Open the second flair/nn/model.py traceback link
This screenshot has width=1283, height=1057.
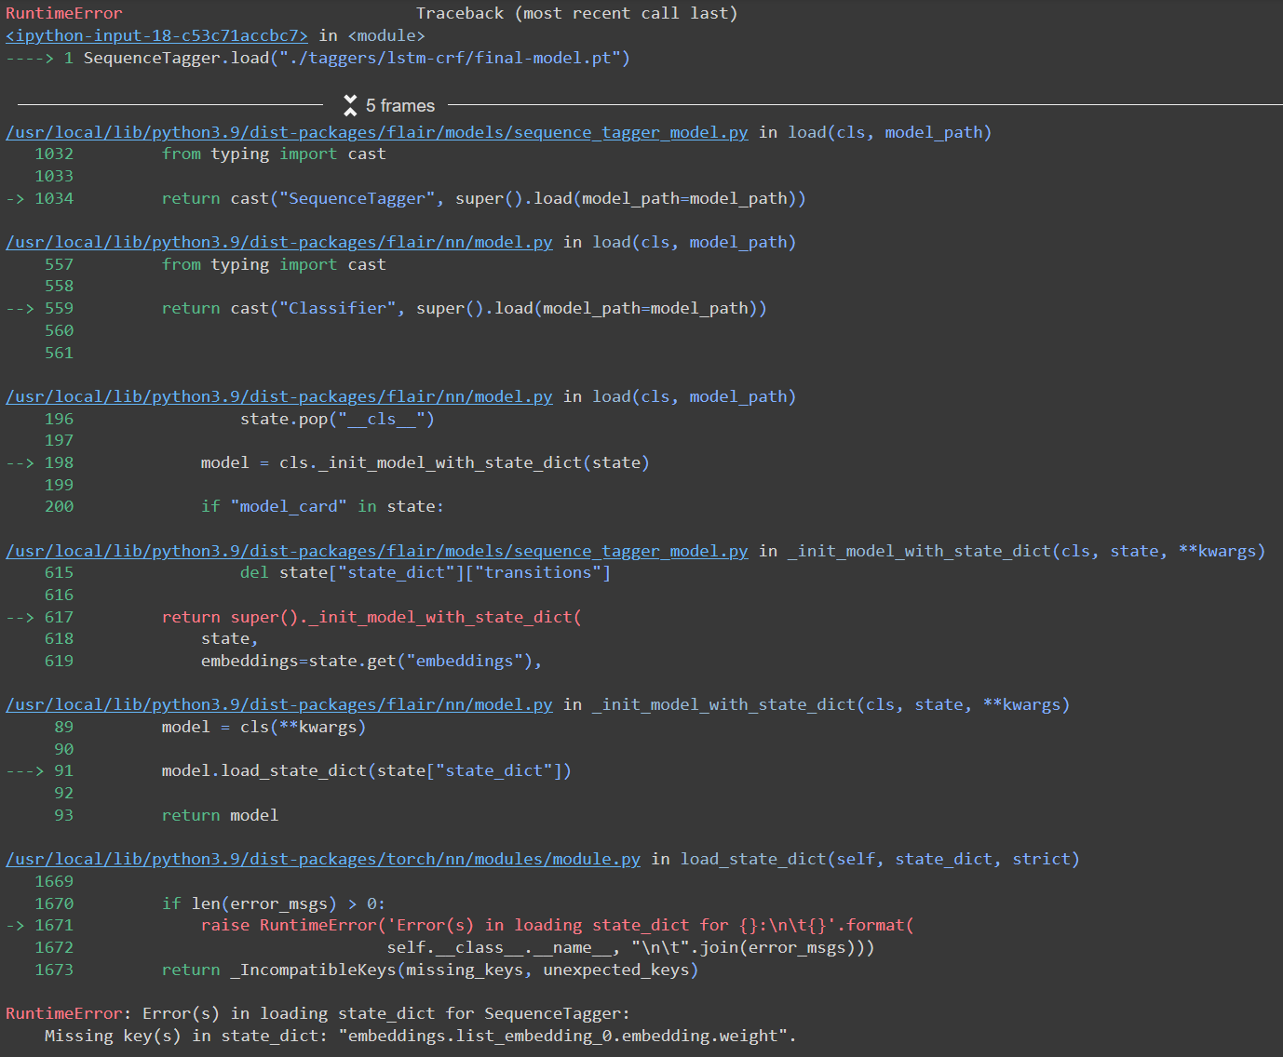point(278,396)
